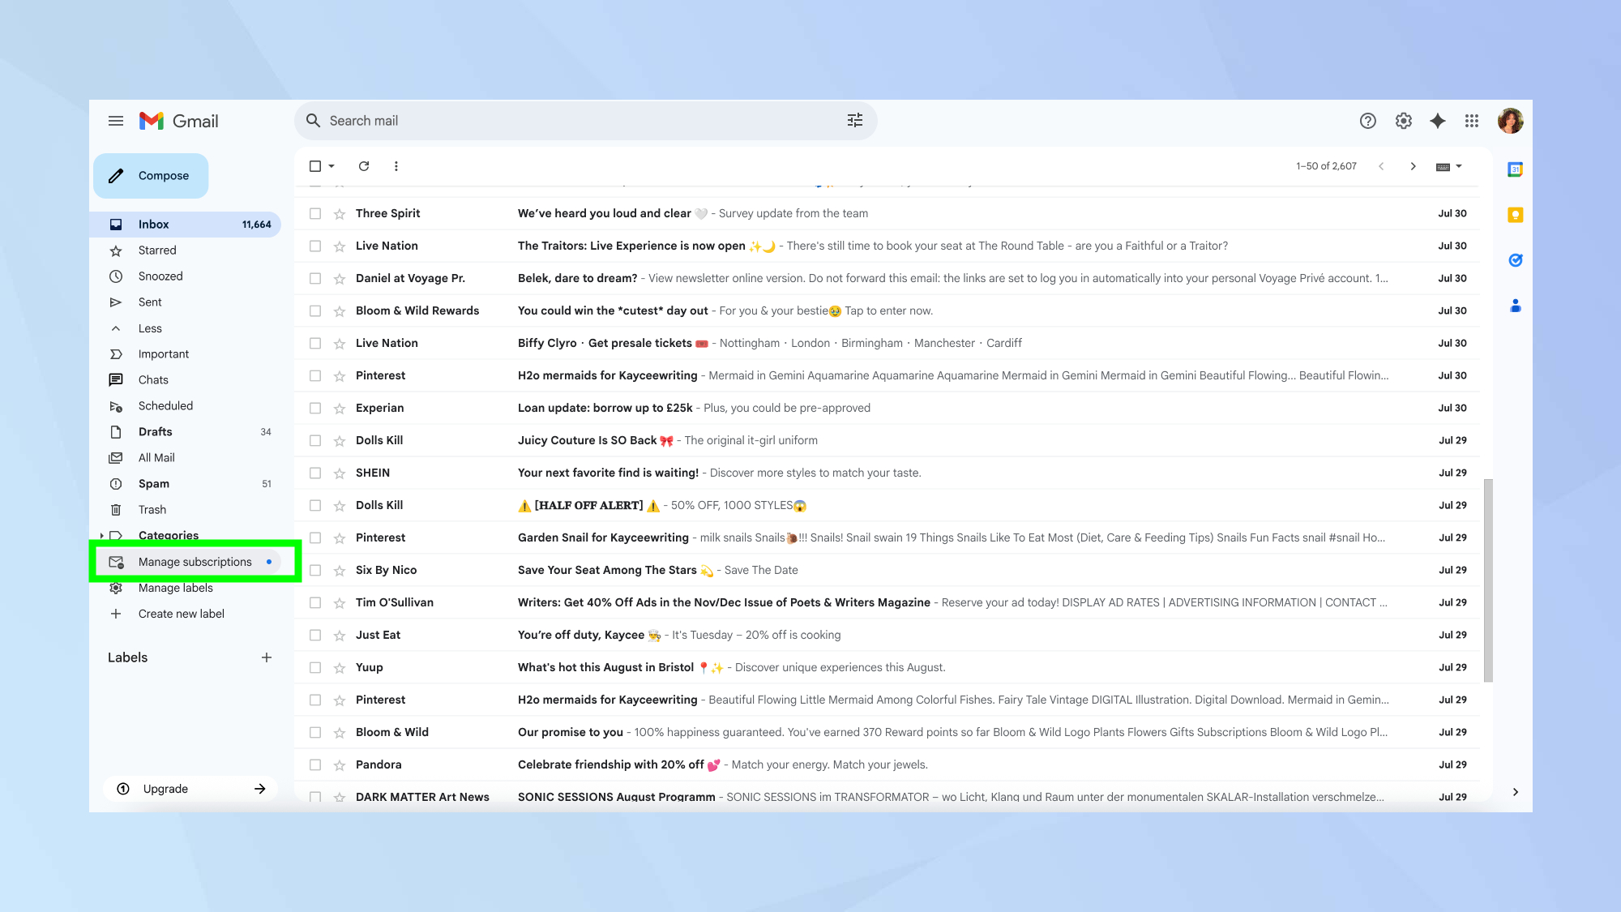This screenshot has width=1621, height=912.
Task: Open Gemini via the sparkle icon
Action: pos(1437,120)
